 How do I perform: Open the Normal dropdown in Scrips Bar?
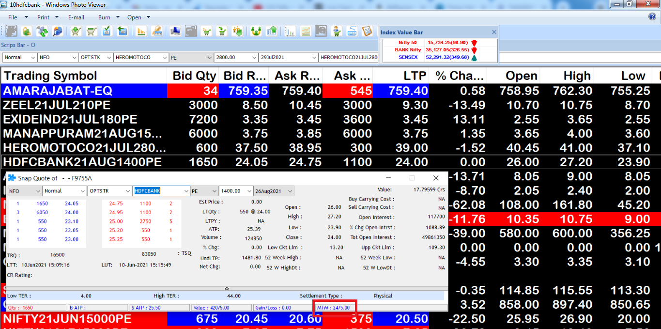click(33, 57)
